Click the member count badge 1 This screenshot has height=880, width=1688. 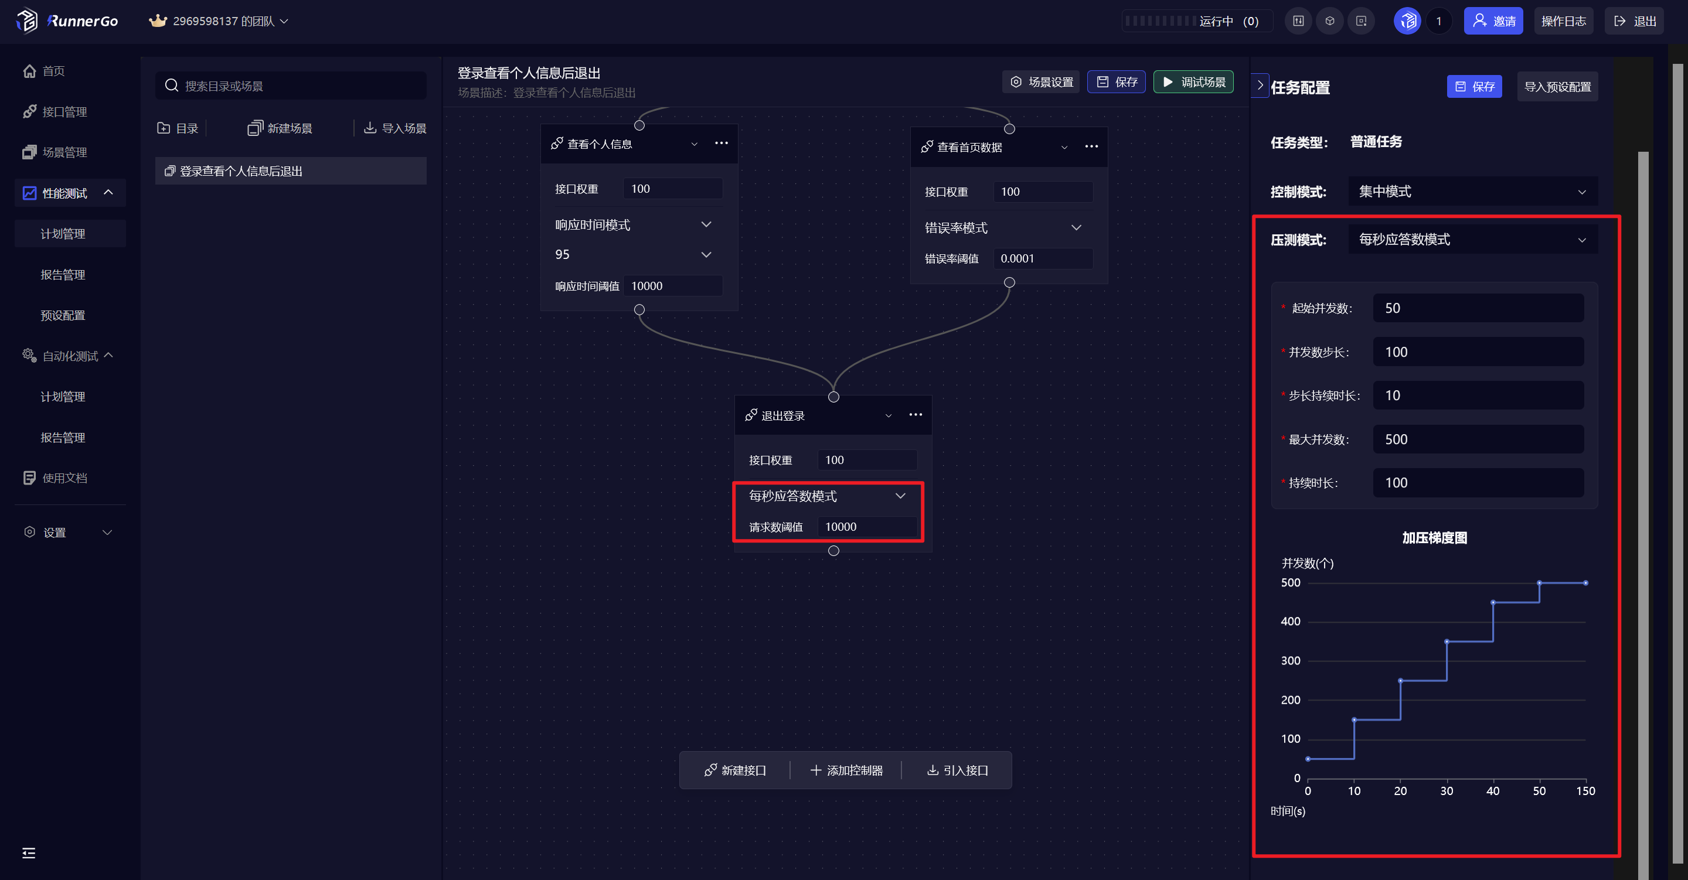coord(1439,21)
